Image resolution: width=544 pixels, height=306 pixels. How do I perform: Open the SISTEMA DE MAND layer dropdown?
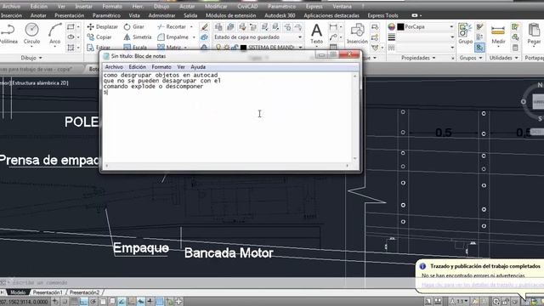(x=300, y=48)
